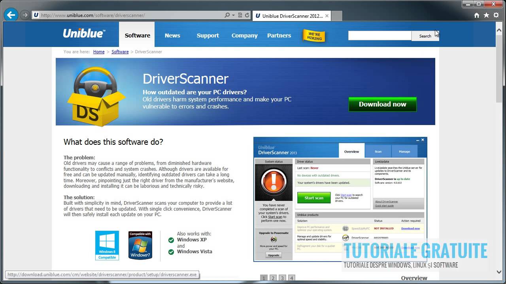Click 'The solution:' subheading
Screen dimensions: 506x284
[x=79, y=197]
